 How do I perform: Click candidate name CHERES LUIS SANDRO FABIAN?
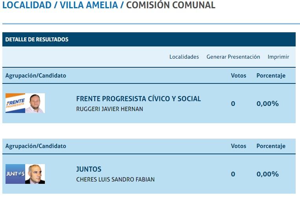[x=115, y=179]
